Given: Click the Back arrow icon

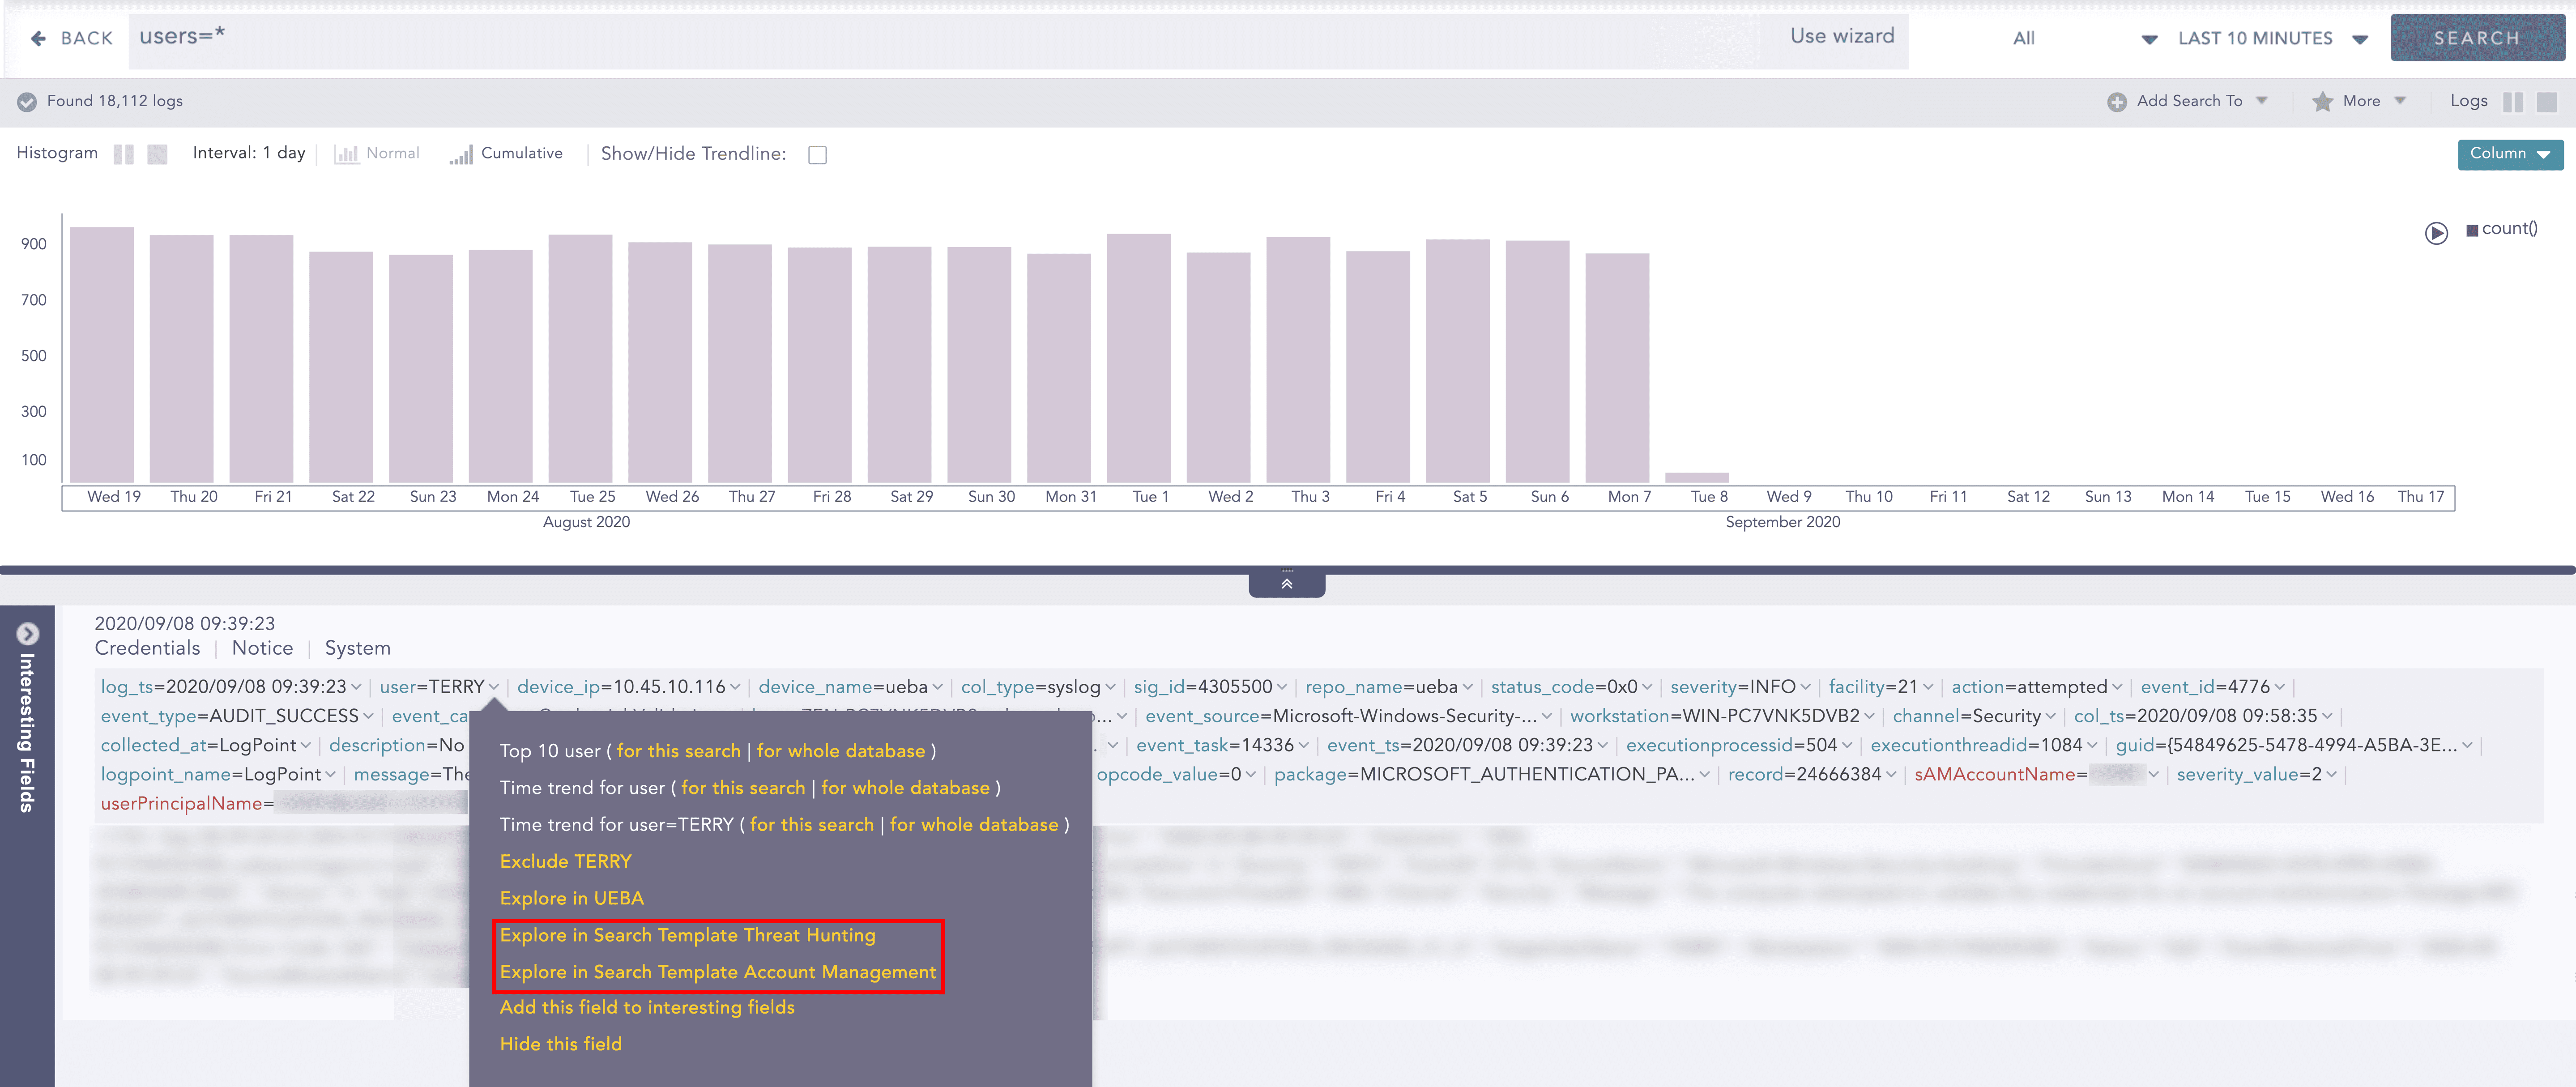Looking at the screenshot, I should [38, 38].
